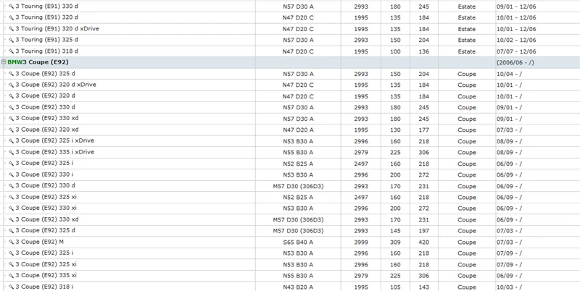Screen dimensions: 580x291
Task: Click the 3999 displacement value
Action: 361,242
